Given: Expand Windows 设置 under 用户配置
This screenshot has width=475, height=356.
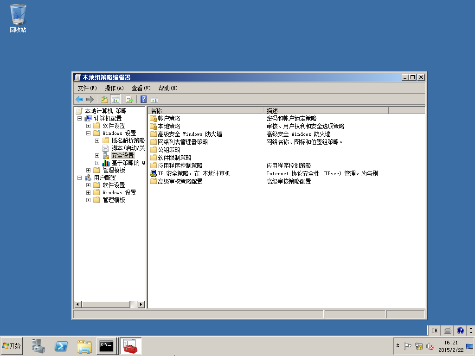Looking at the screenshot, I should 88,192.
